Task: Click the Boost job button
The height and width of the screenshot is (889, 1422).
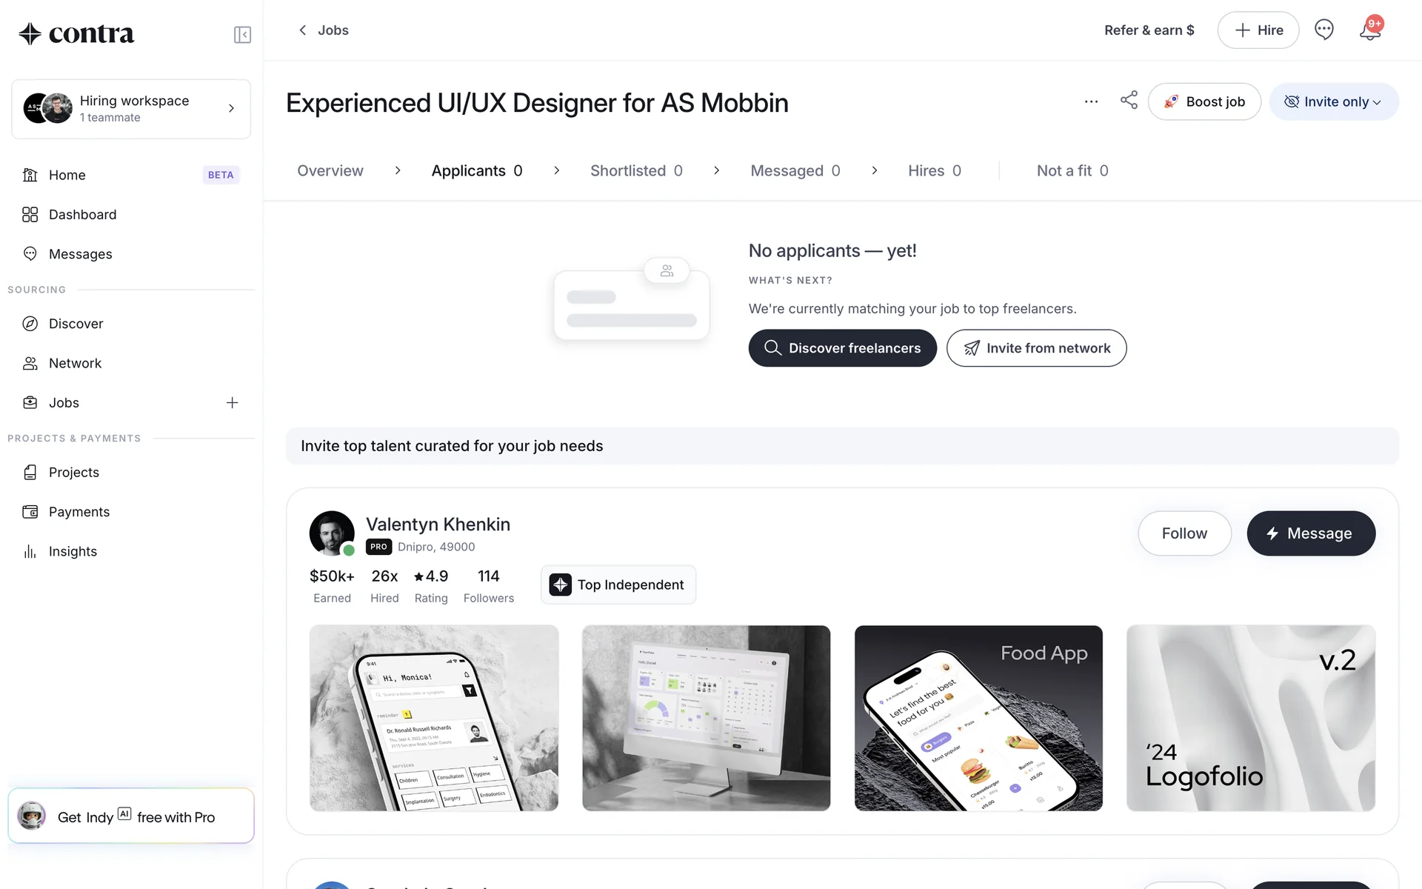Action: (1204, 101)
